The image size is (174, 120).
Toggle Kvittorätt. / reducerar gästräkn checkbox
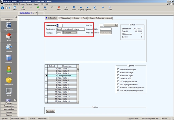coord(118,87)
